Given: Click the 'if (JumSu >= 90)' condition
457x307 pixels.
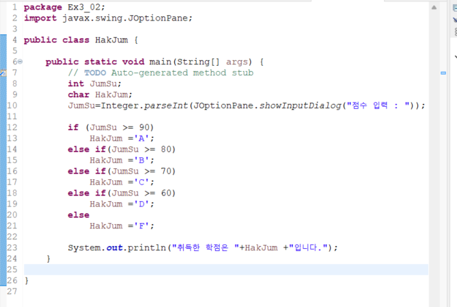Looking at the screenshot, I should pos(111,128).
